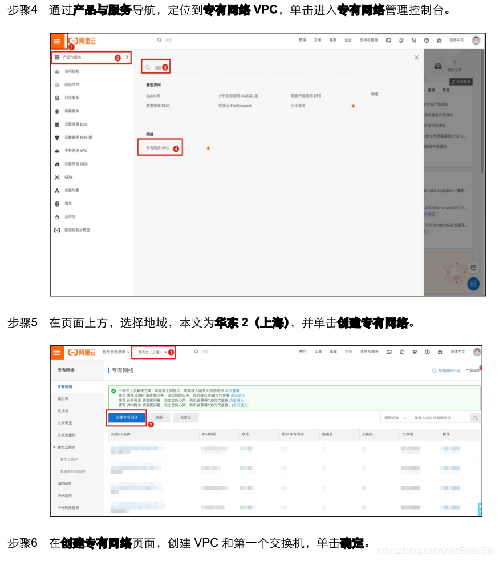This screenshot has width=499, height=561.
Task: Open the user avatar in the first console header
Action: click(x=476, y=41)
